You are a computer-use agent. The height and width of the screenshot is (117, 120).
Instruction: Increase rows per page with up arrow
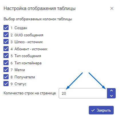(111, 91)
